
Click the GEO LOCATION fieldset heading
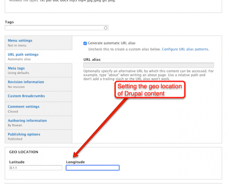(x=24, y=152)
